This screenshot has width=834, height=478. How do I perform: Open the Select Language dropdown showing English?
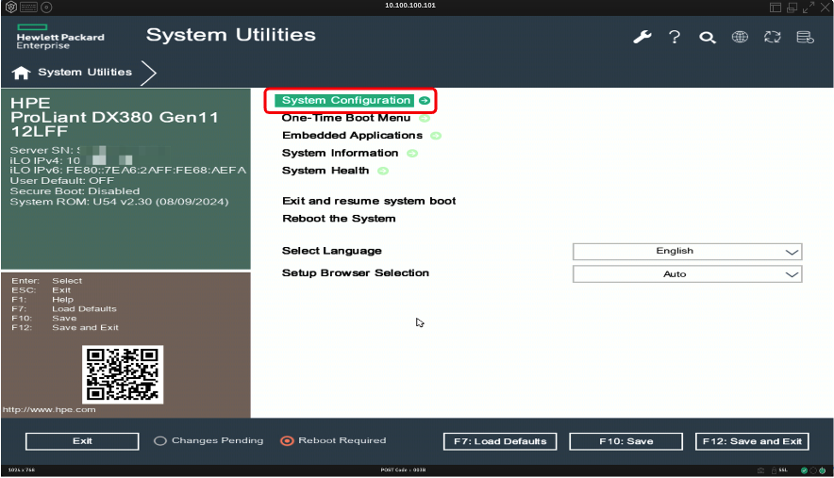687,252
